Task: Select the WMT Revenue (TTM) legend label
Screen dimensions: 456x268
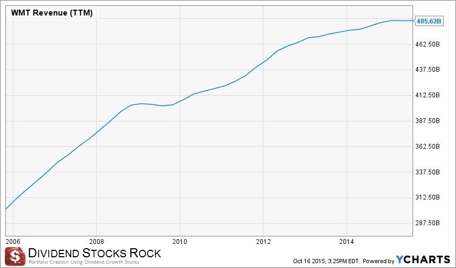Action: point(52,13)
